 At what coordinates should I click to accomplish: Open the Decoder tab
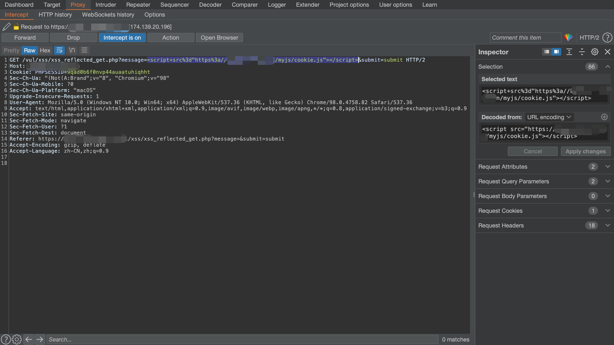coord(210,5)
